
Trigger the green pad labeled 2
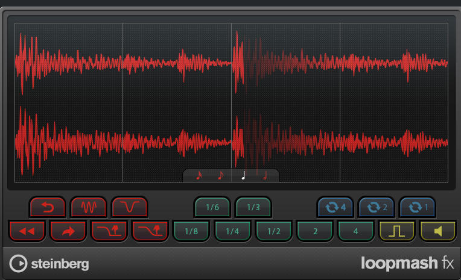pos(315,231)
